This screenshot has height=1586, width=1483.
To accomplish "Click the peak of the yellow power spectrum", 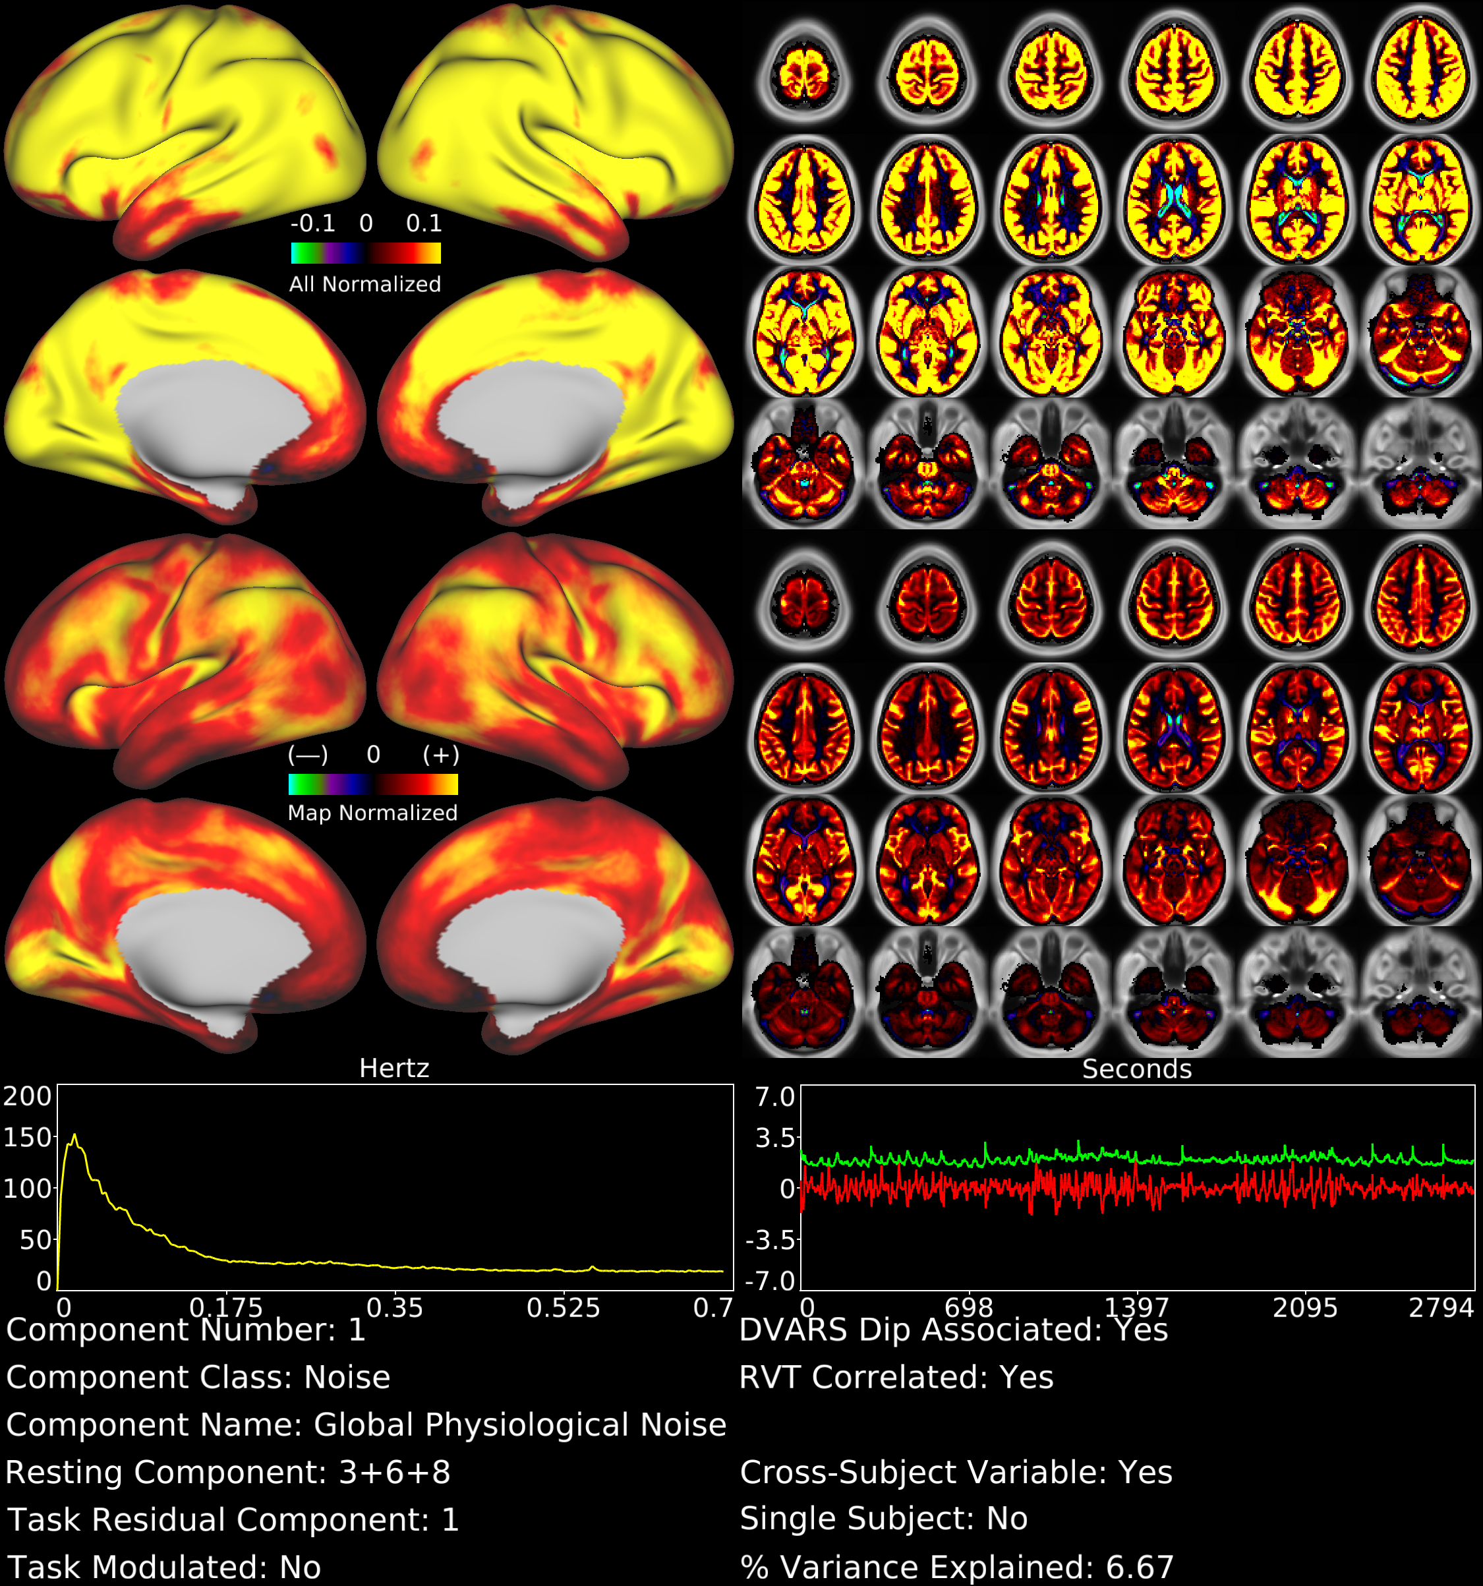I will point(75,1134).
